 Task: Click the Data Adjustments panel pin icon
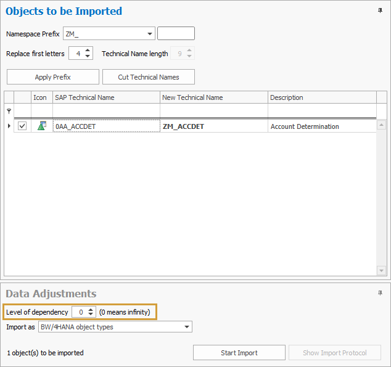pos(379,294)
